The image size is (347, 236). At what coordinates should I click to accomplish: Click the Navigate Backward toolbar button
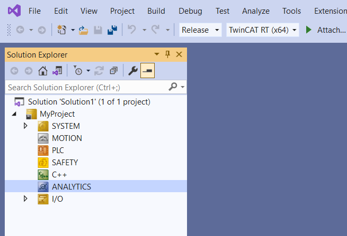[x=20, y=30]
